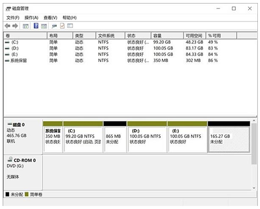Screen dimensions: 260x209
Task: Click the rightmost toolbar list settings icon
Action: (x=70, y=26)
